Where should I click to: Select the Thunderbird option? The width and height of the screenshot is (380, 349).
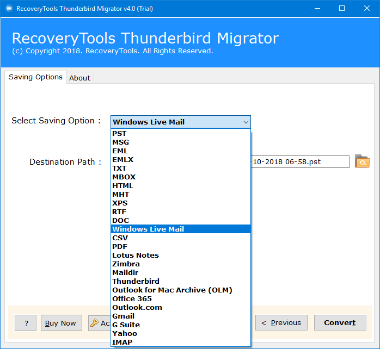(181, 282)
